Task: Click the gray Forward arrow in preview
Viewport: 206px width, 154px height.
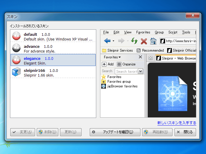Action: [121, 41]
